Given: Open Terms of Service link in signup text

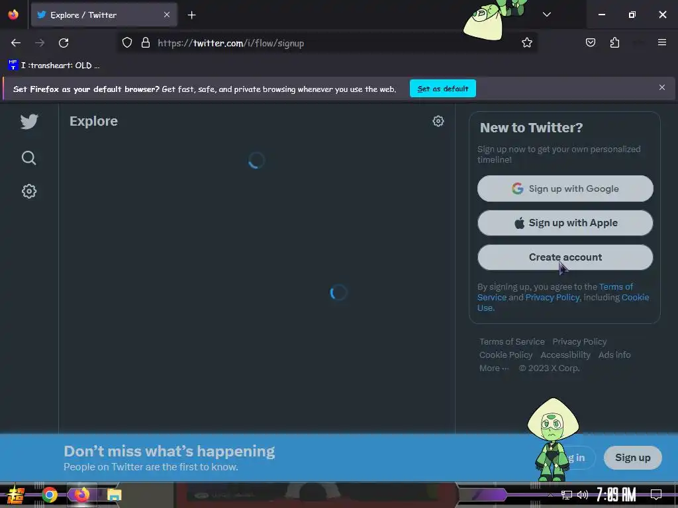Looking at the screenshot, I should (616, 287).
